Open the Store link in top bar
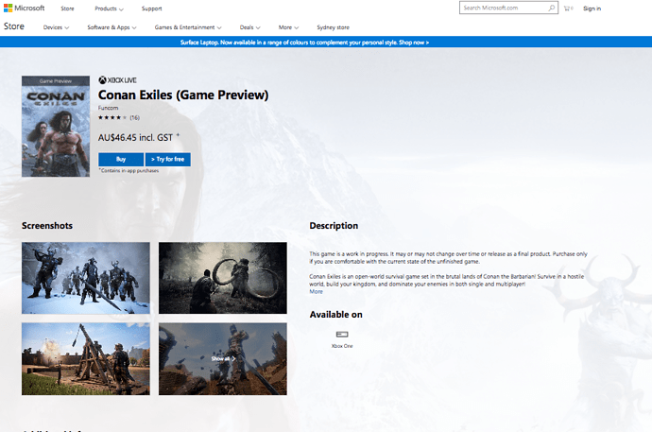652x432 pixels. (x=67, y=9)
